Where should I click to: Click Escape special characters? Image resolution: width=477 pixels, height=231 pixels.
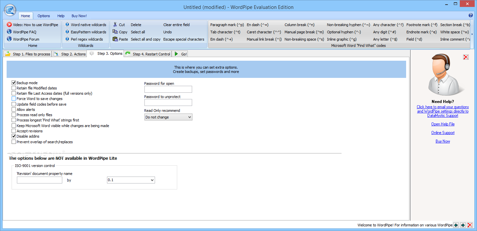(184, 39)
